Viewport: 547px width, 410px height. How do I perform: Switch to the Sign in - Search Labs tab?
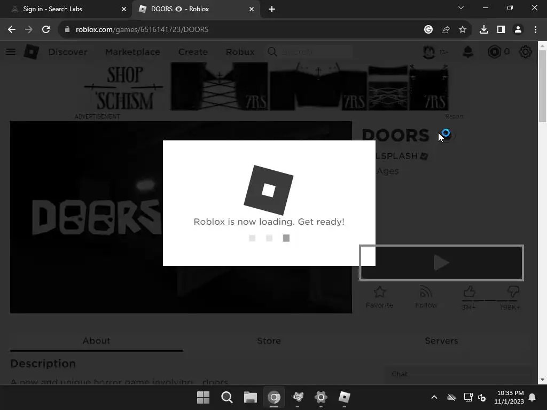pos(65,9)
